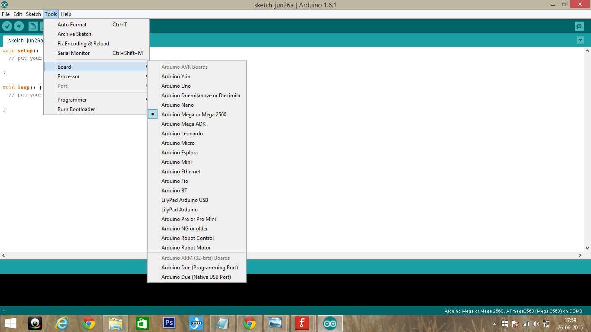Open the tab options dropdown arrow
591x332 pixels.
pos(580,40)
